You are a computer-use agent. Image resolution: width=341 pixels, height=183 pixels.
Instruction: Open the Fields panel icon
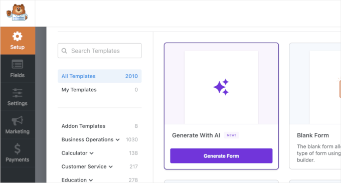pos(18,64)
